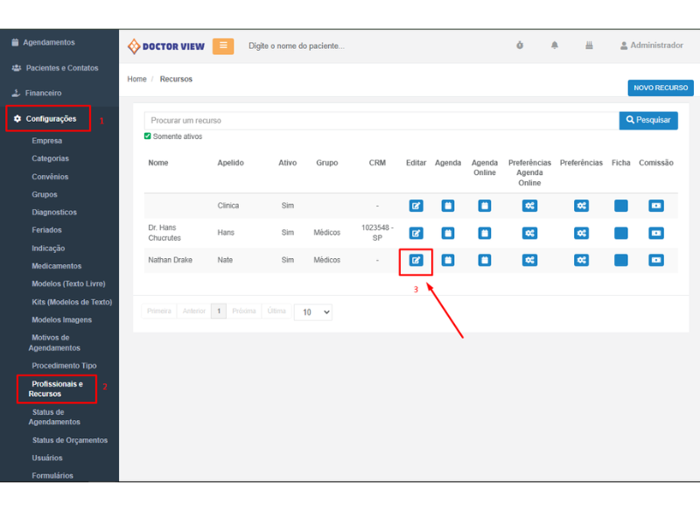Open Comissão icon for Dr. Hans Churcutes
Image resolution: width=700 pixels, height=525 pixels.
tap(656, 233)
